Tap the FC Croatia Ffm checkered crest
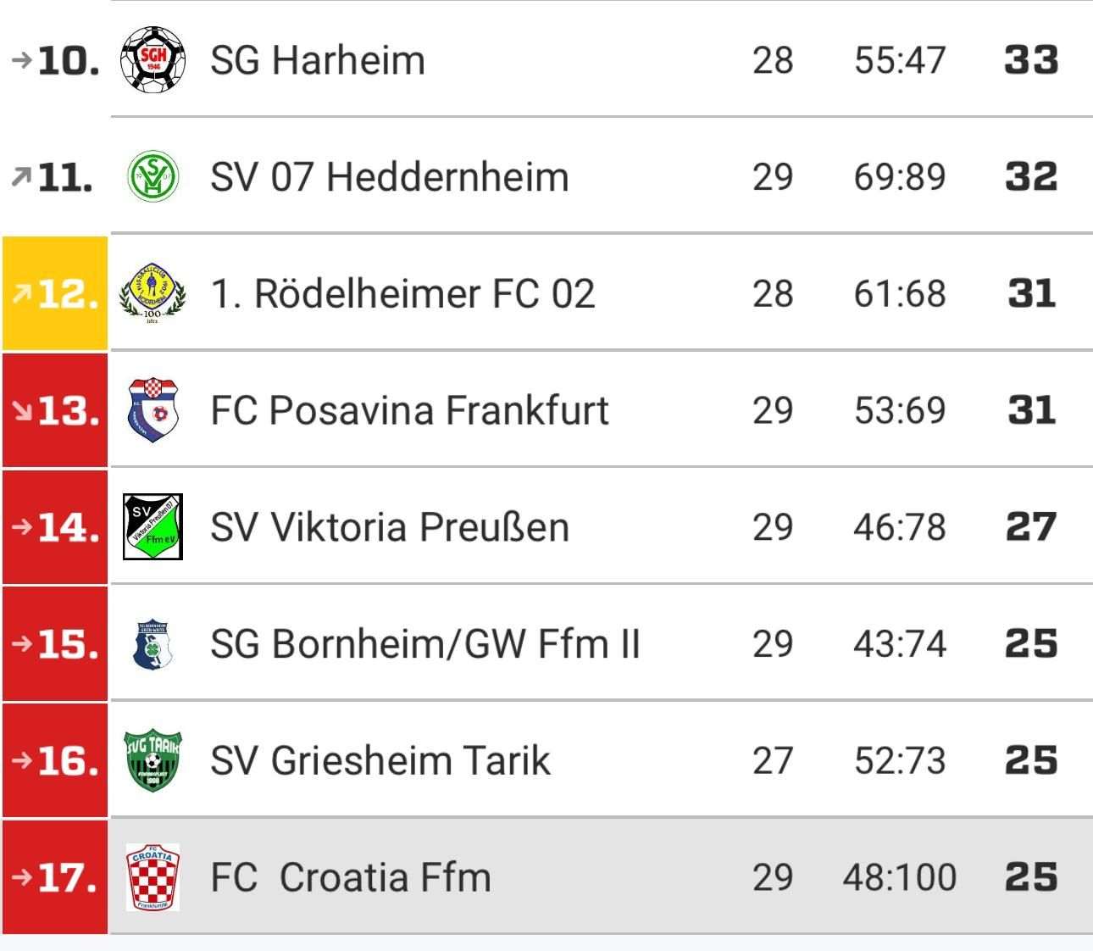1093x951 pixels. tap(153, 877)
